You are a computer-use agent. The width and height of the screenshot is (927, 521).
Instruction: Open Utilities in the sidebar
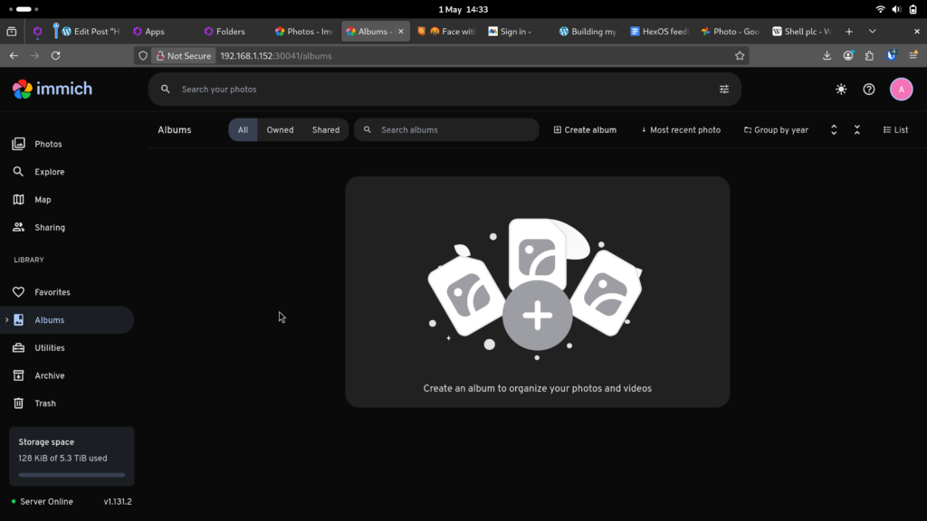pyautogui.click(x=67, y=348)
